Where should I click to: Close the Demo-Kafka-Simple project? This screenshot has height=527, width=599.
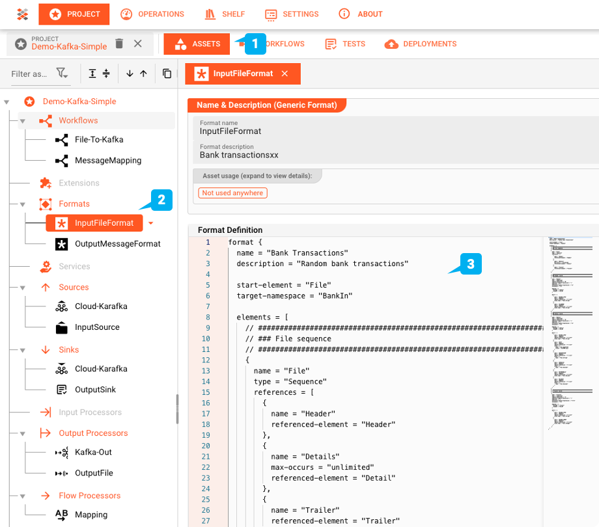coord(138,44)
